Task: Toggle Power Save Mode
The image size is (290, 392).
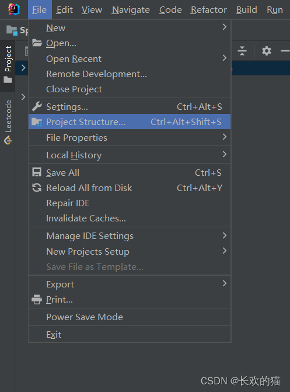Action: pyautogui.click(x=130, y=317)
